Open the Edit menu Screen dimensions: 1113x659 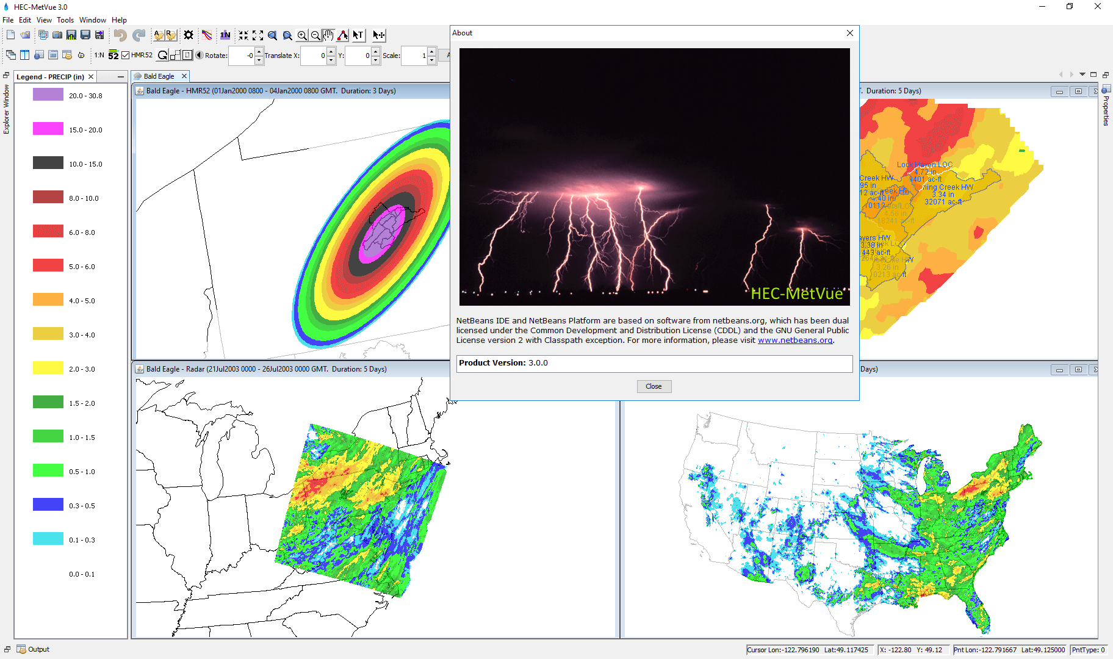25,20
